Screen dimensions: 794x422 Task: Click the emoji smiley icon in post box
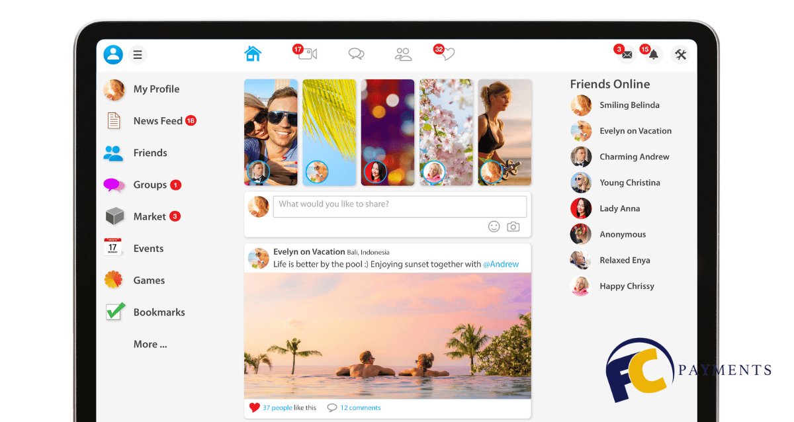494,226
